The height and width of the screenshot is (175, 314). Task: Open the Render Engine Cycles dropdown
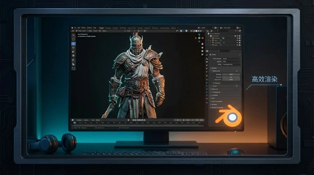point(231,59)
